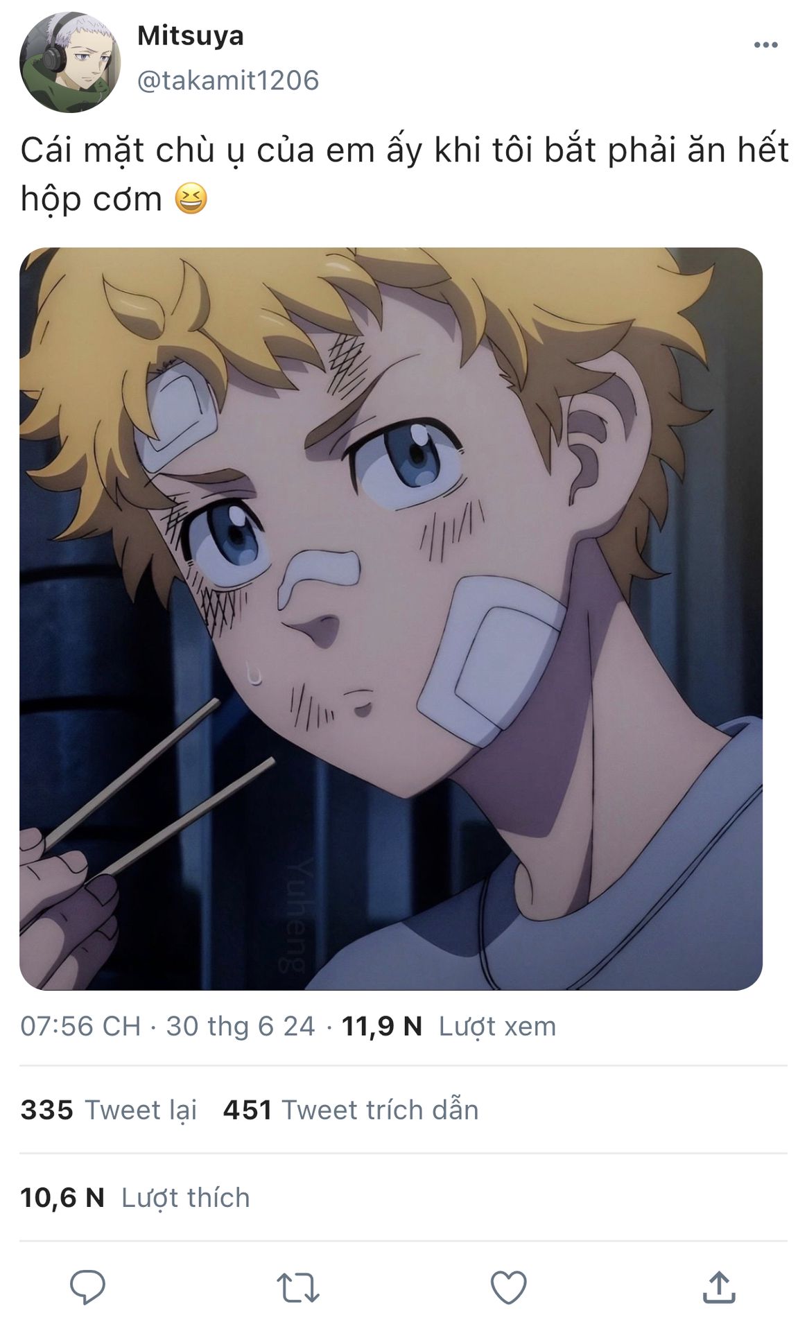Open the @takamit1206 handle
This screenshot has height=1331, width=807.
228,80
